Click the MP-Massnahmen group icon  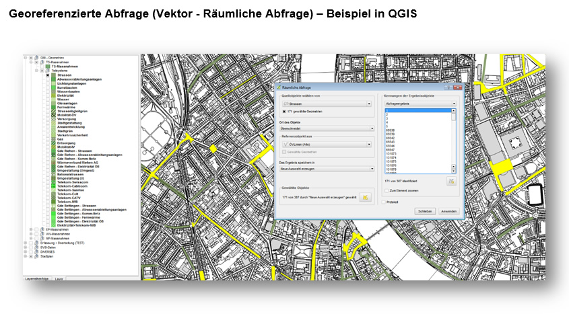[42, 238]
